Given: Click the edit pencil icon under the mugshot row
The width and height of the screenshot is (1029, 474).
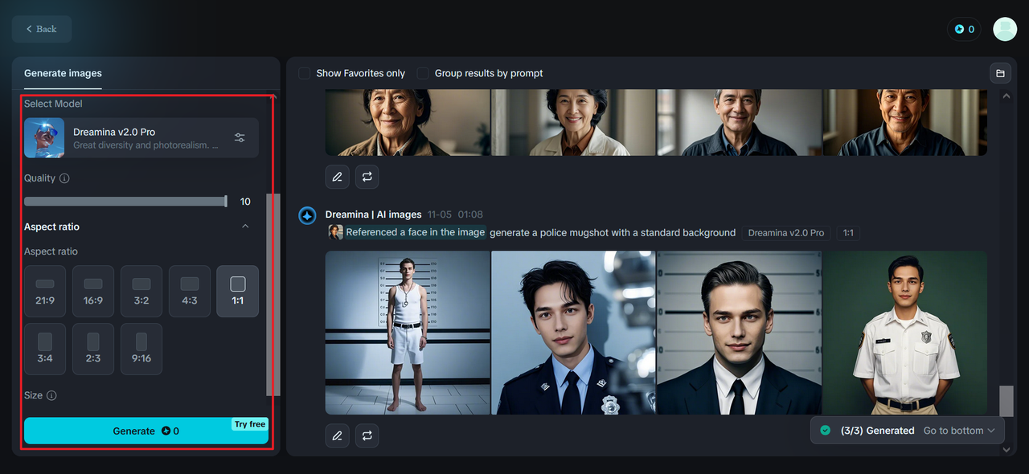Looking at the screenshot, I should (337, 435).
